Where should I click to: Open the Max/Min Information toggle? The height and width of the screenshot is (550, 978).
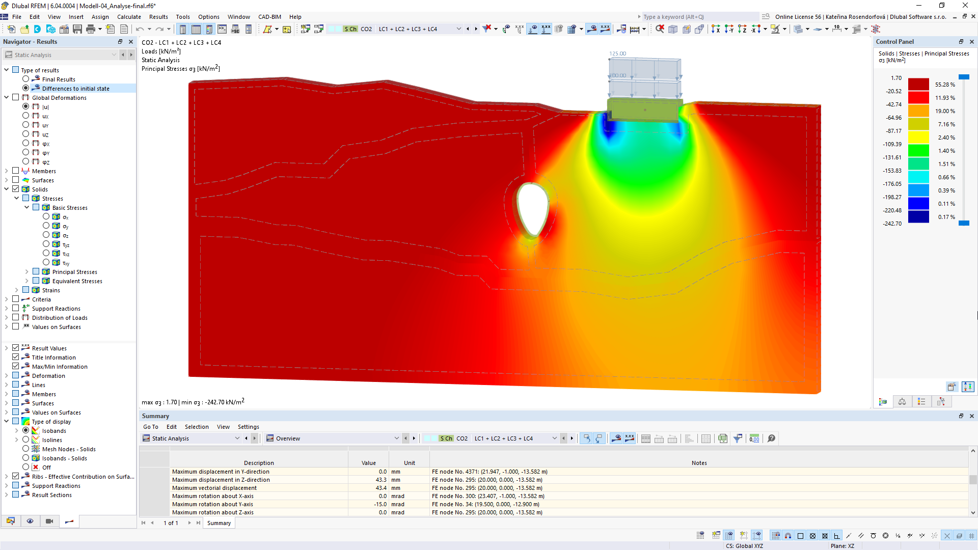(15, 366)
